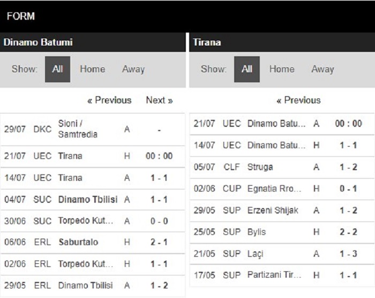
Task: Select the All filter under Tirana
Action: coord(247,69)
